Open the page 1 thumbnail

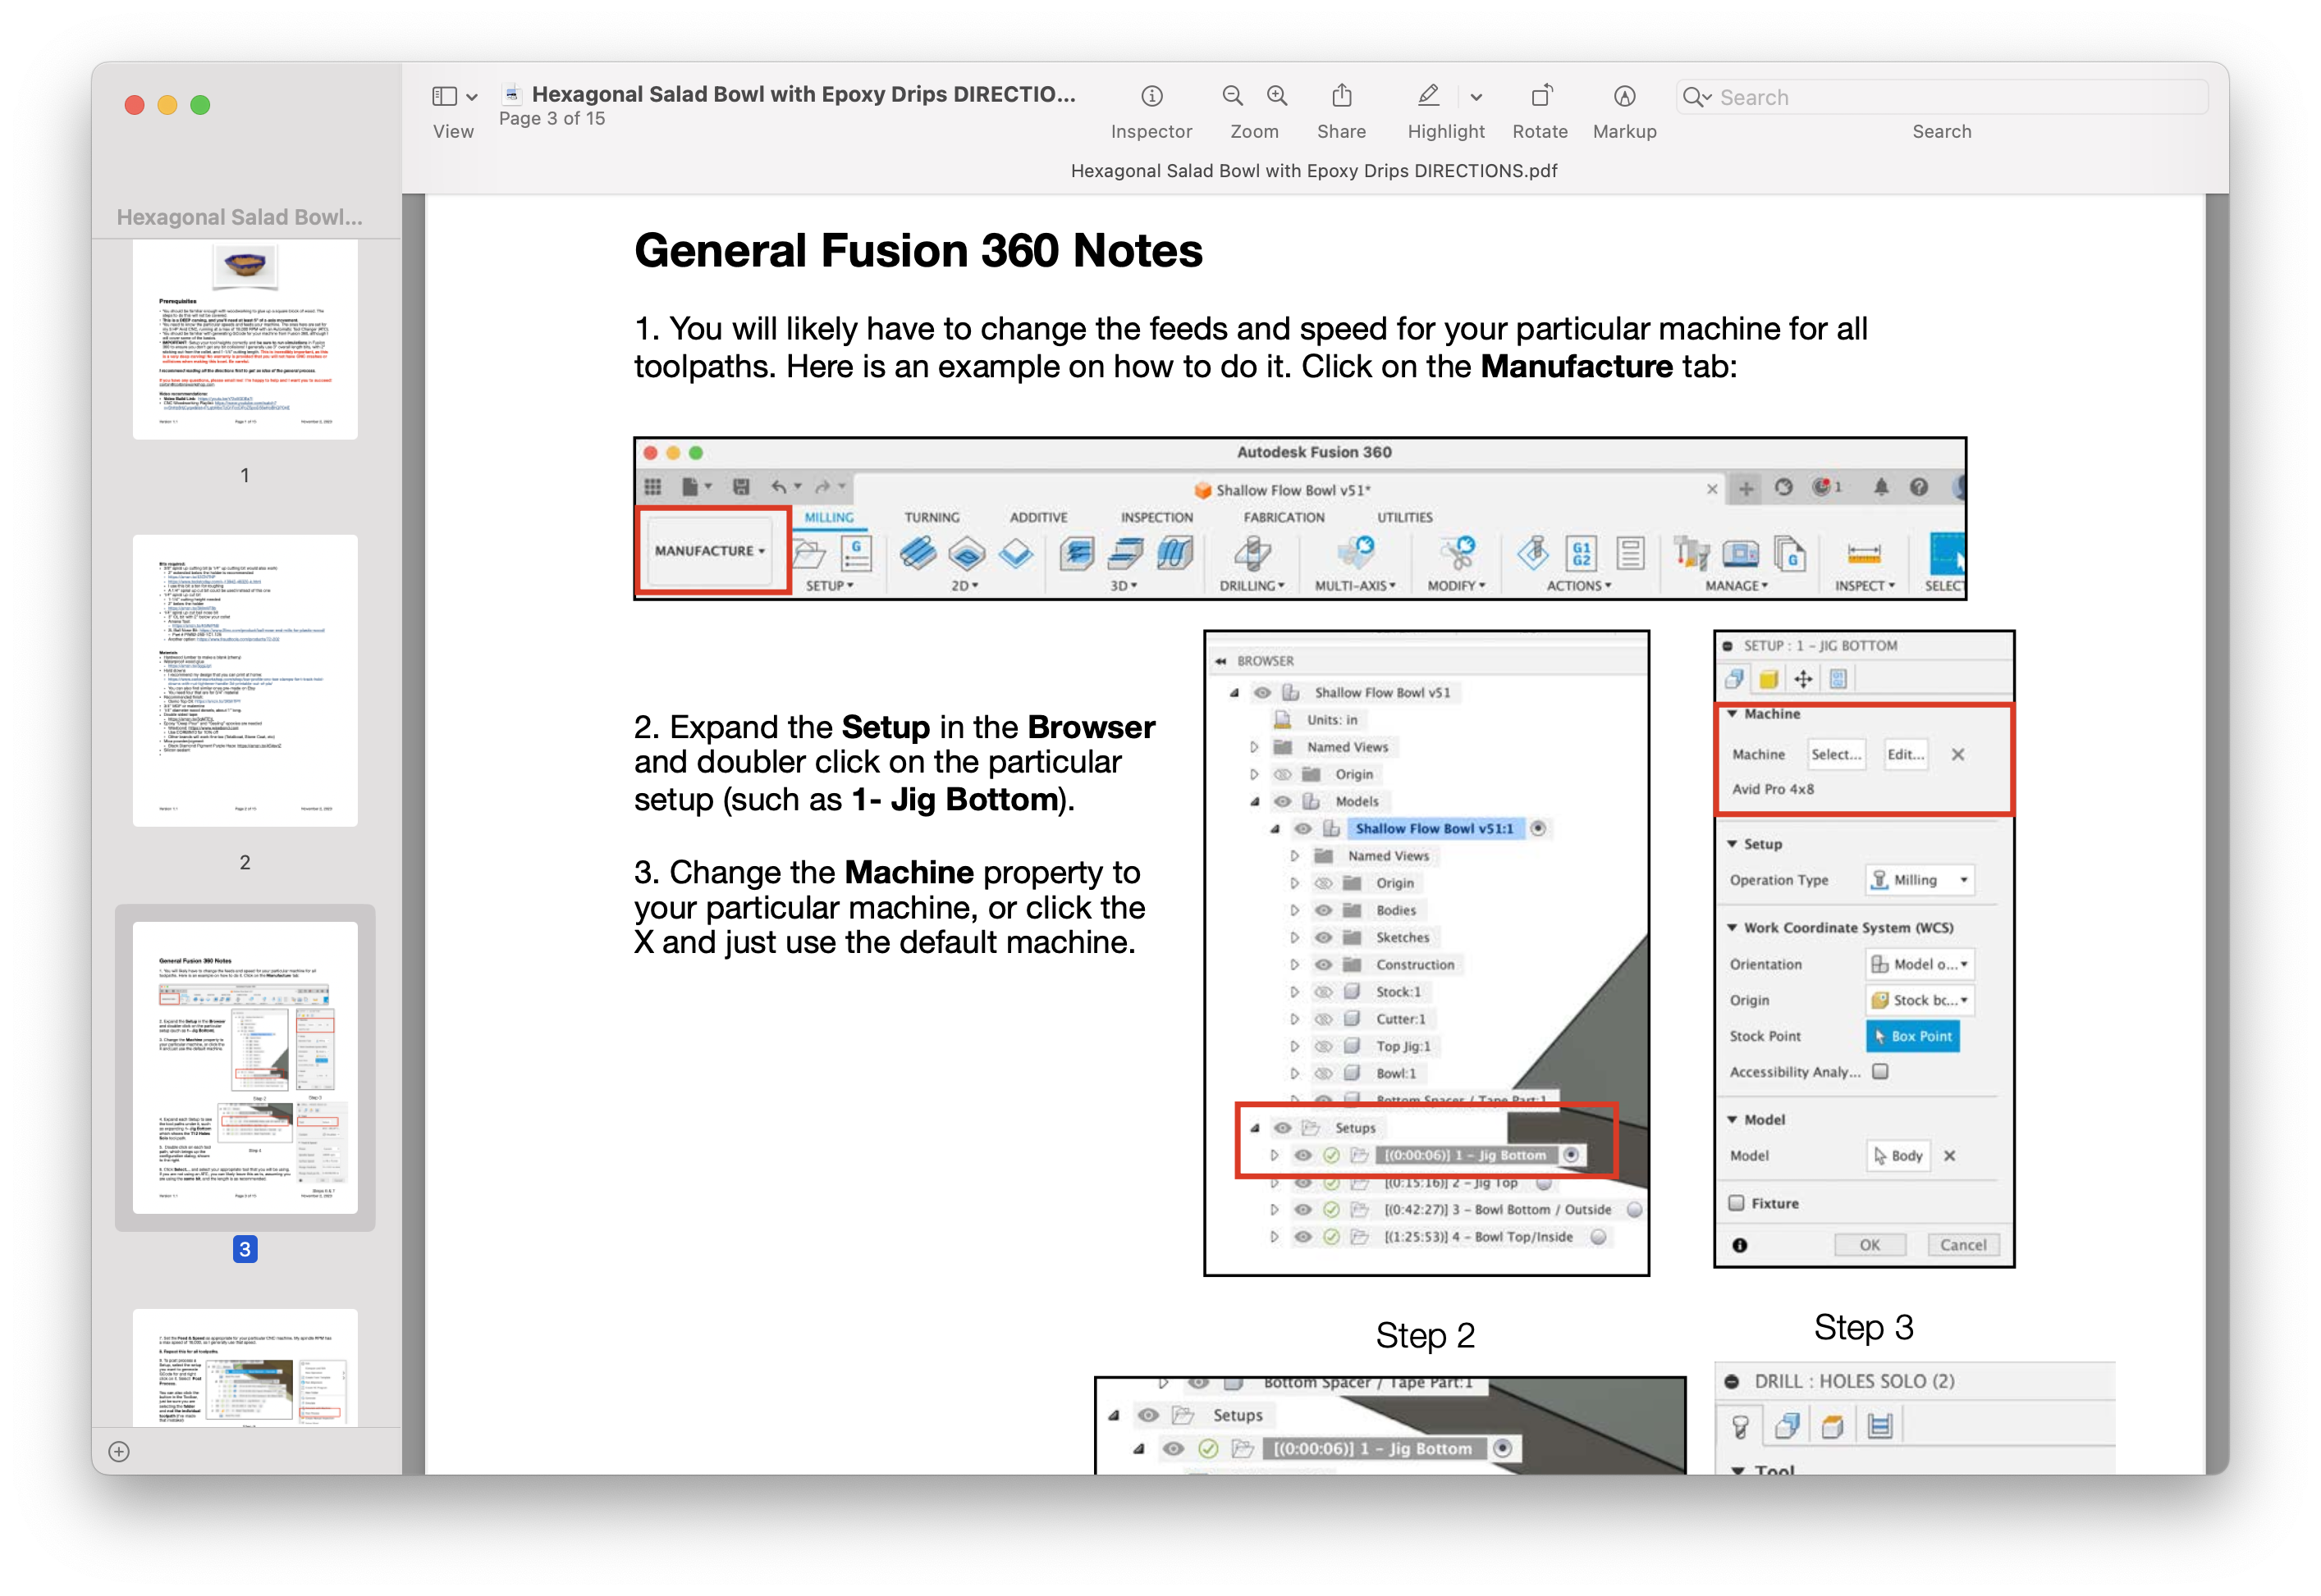tap(245, 340)
